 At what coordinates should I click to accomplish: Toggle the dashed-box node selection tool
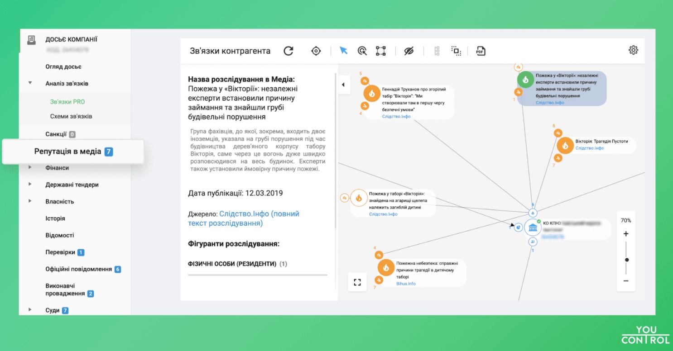[381, 51]
